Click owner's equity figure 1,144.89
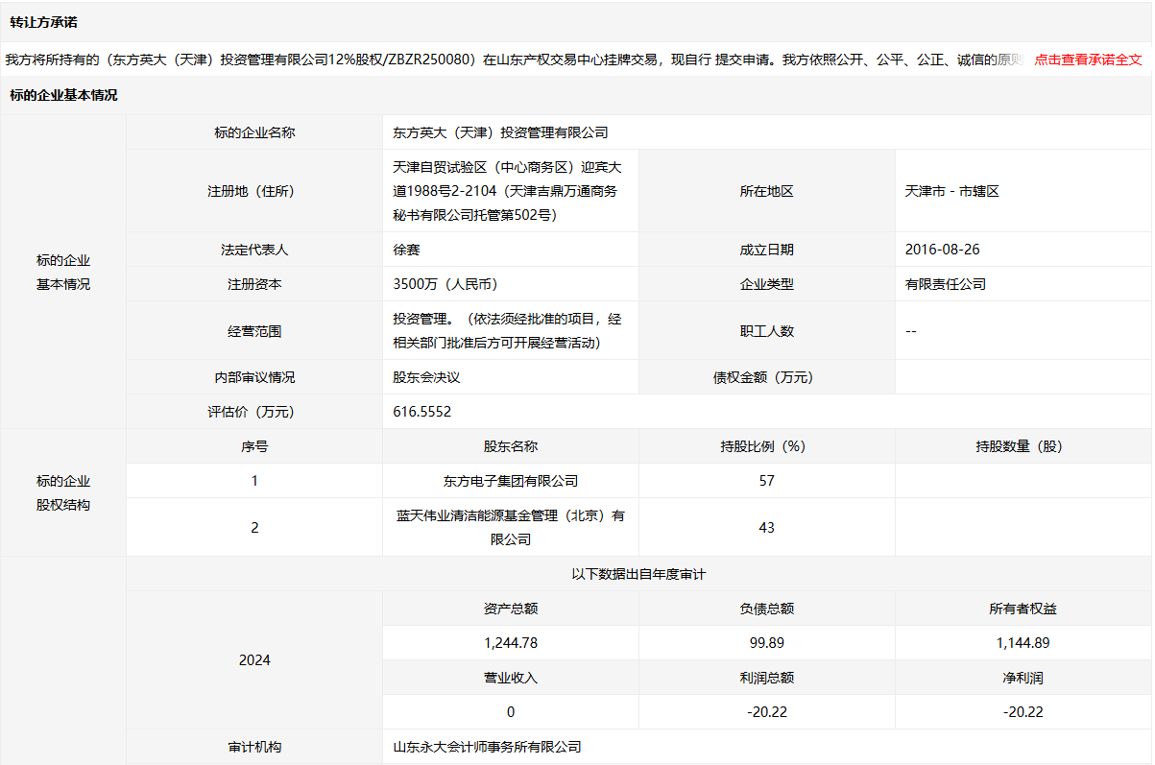This screenshot has width=1155, height=765. click(x=1023, y=643)
